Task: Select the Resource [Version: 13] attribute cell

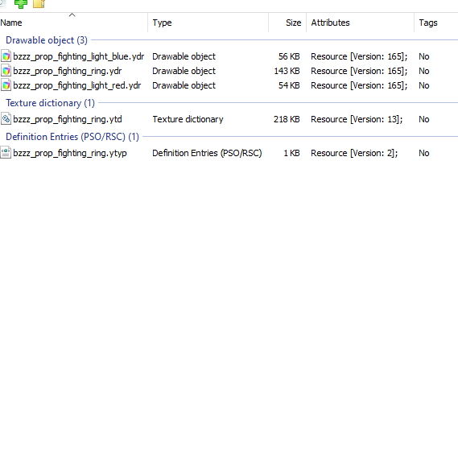Action: pyautogui.click(x=357, y=119)
